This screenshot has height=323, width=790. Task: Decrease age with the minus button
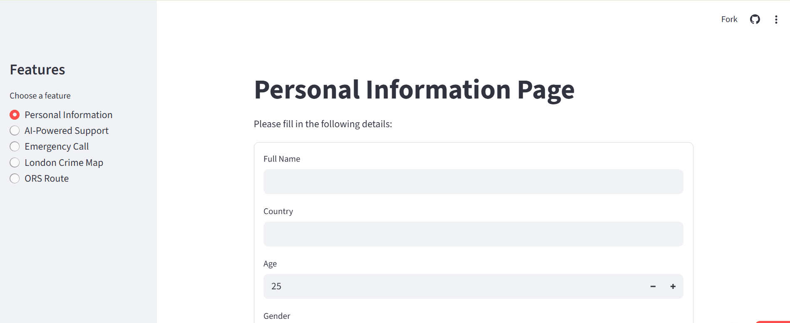(653, 286)
